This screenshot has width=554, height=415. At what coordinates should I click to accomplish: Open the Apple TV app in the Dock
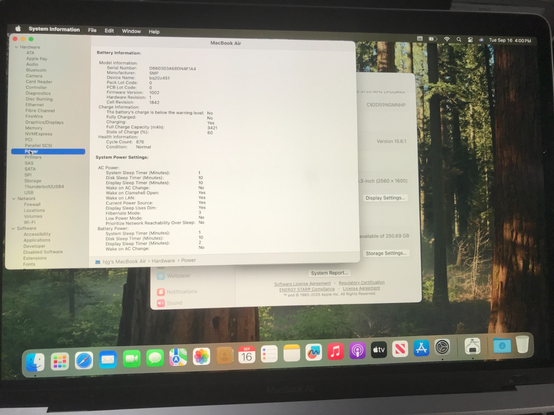pyautogui.click(x=379, y=350)
